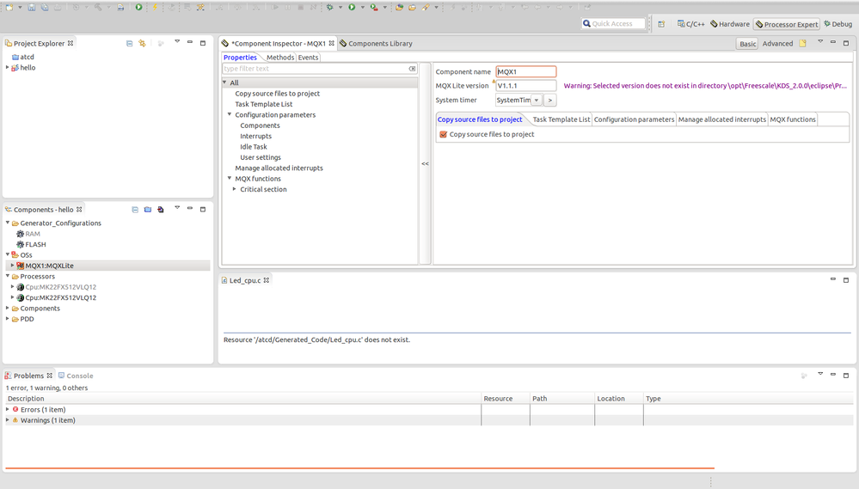859x489 pixels.
Task: Collapse the OSs node
Action: (x=8, y=254)
